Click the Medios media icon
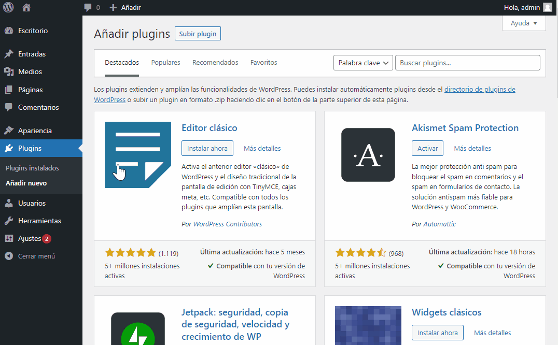 [x=9, y=72]
